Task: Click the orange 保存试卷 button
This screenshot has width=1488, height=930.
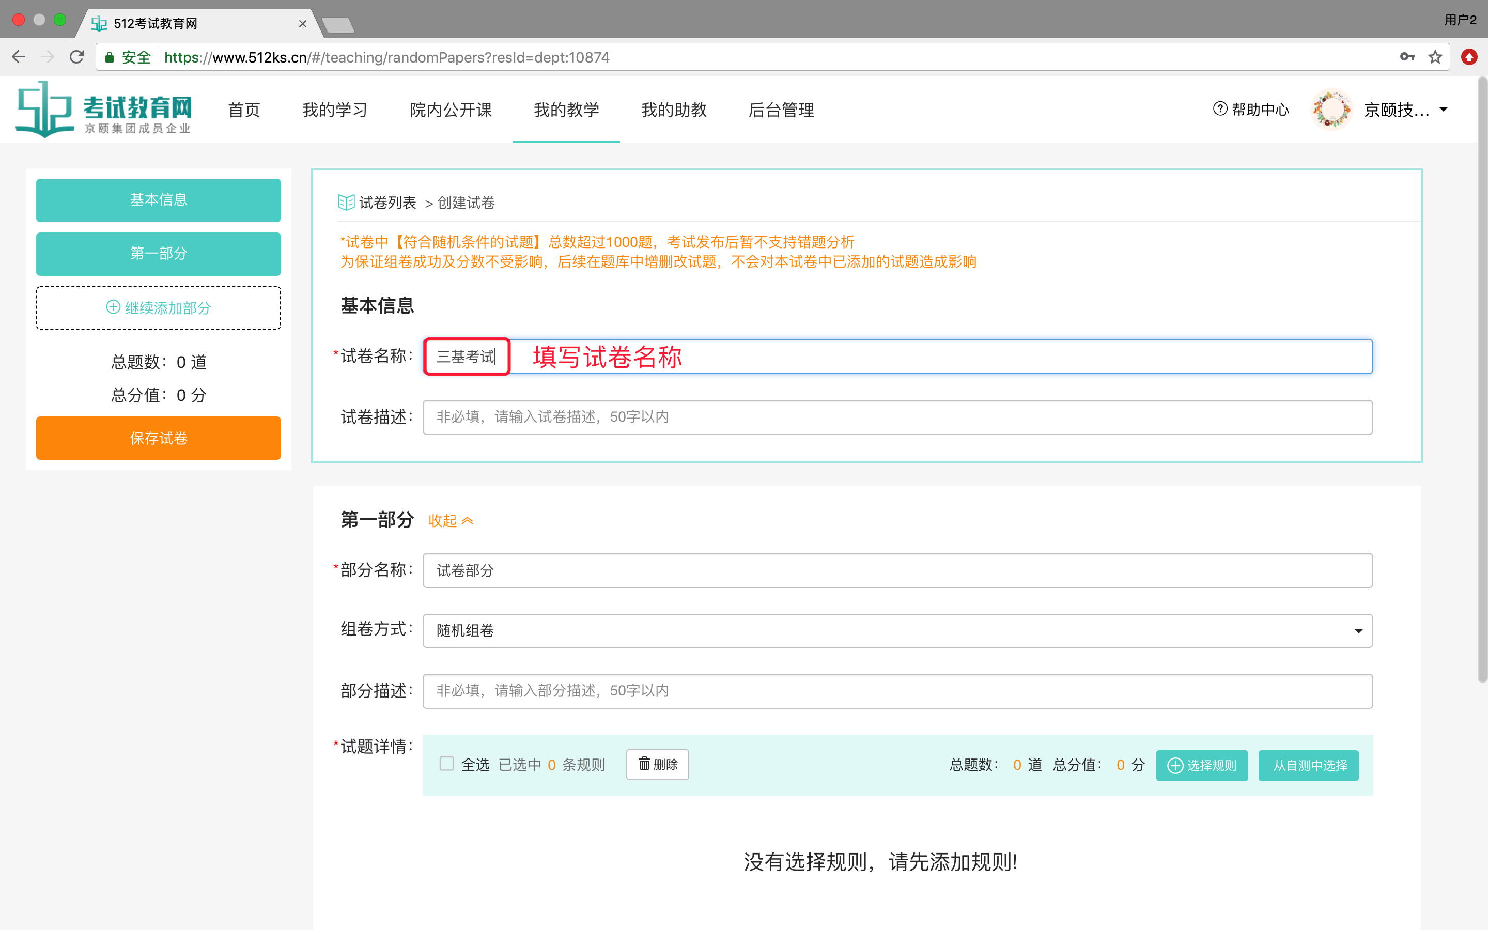Action: click(x=159, y=438)
